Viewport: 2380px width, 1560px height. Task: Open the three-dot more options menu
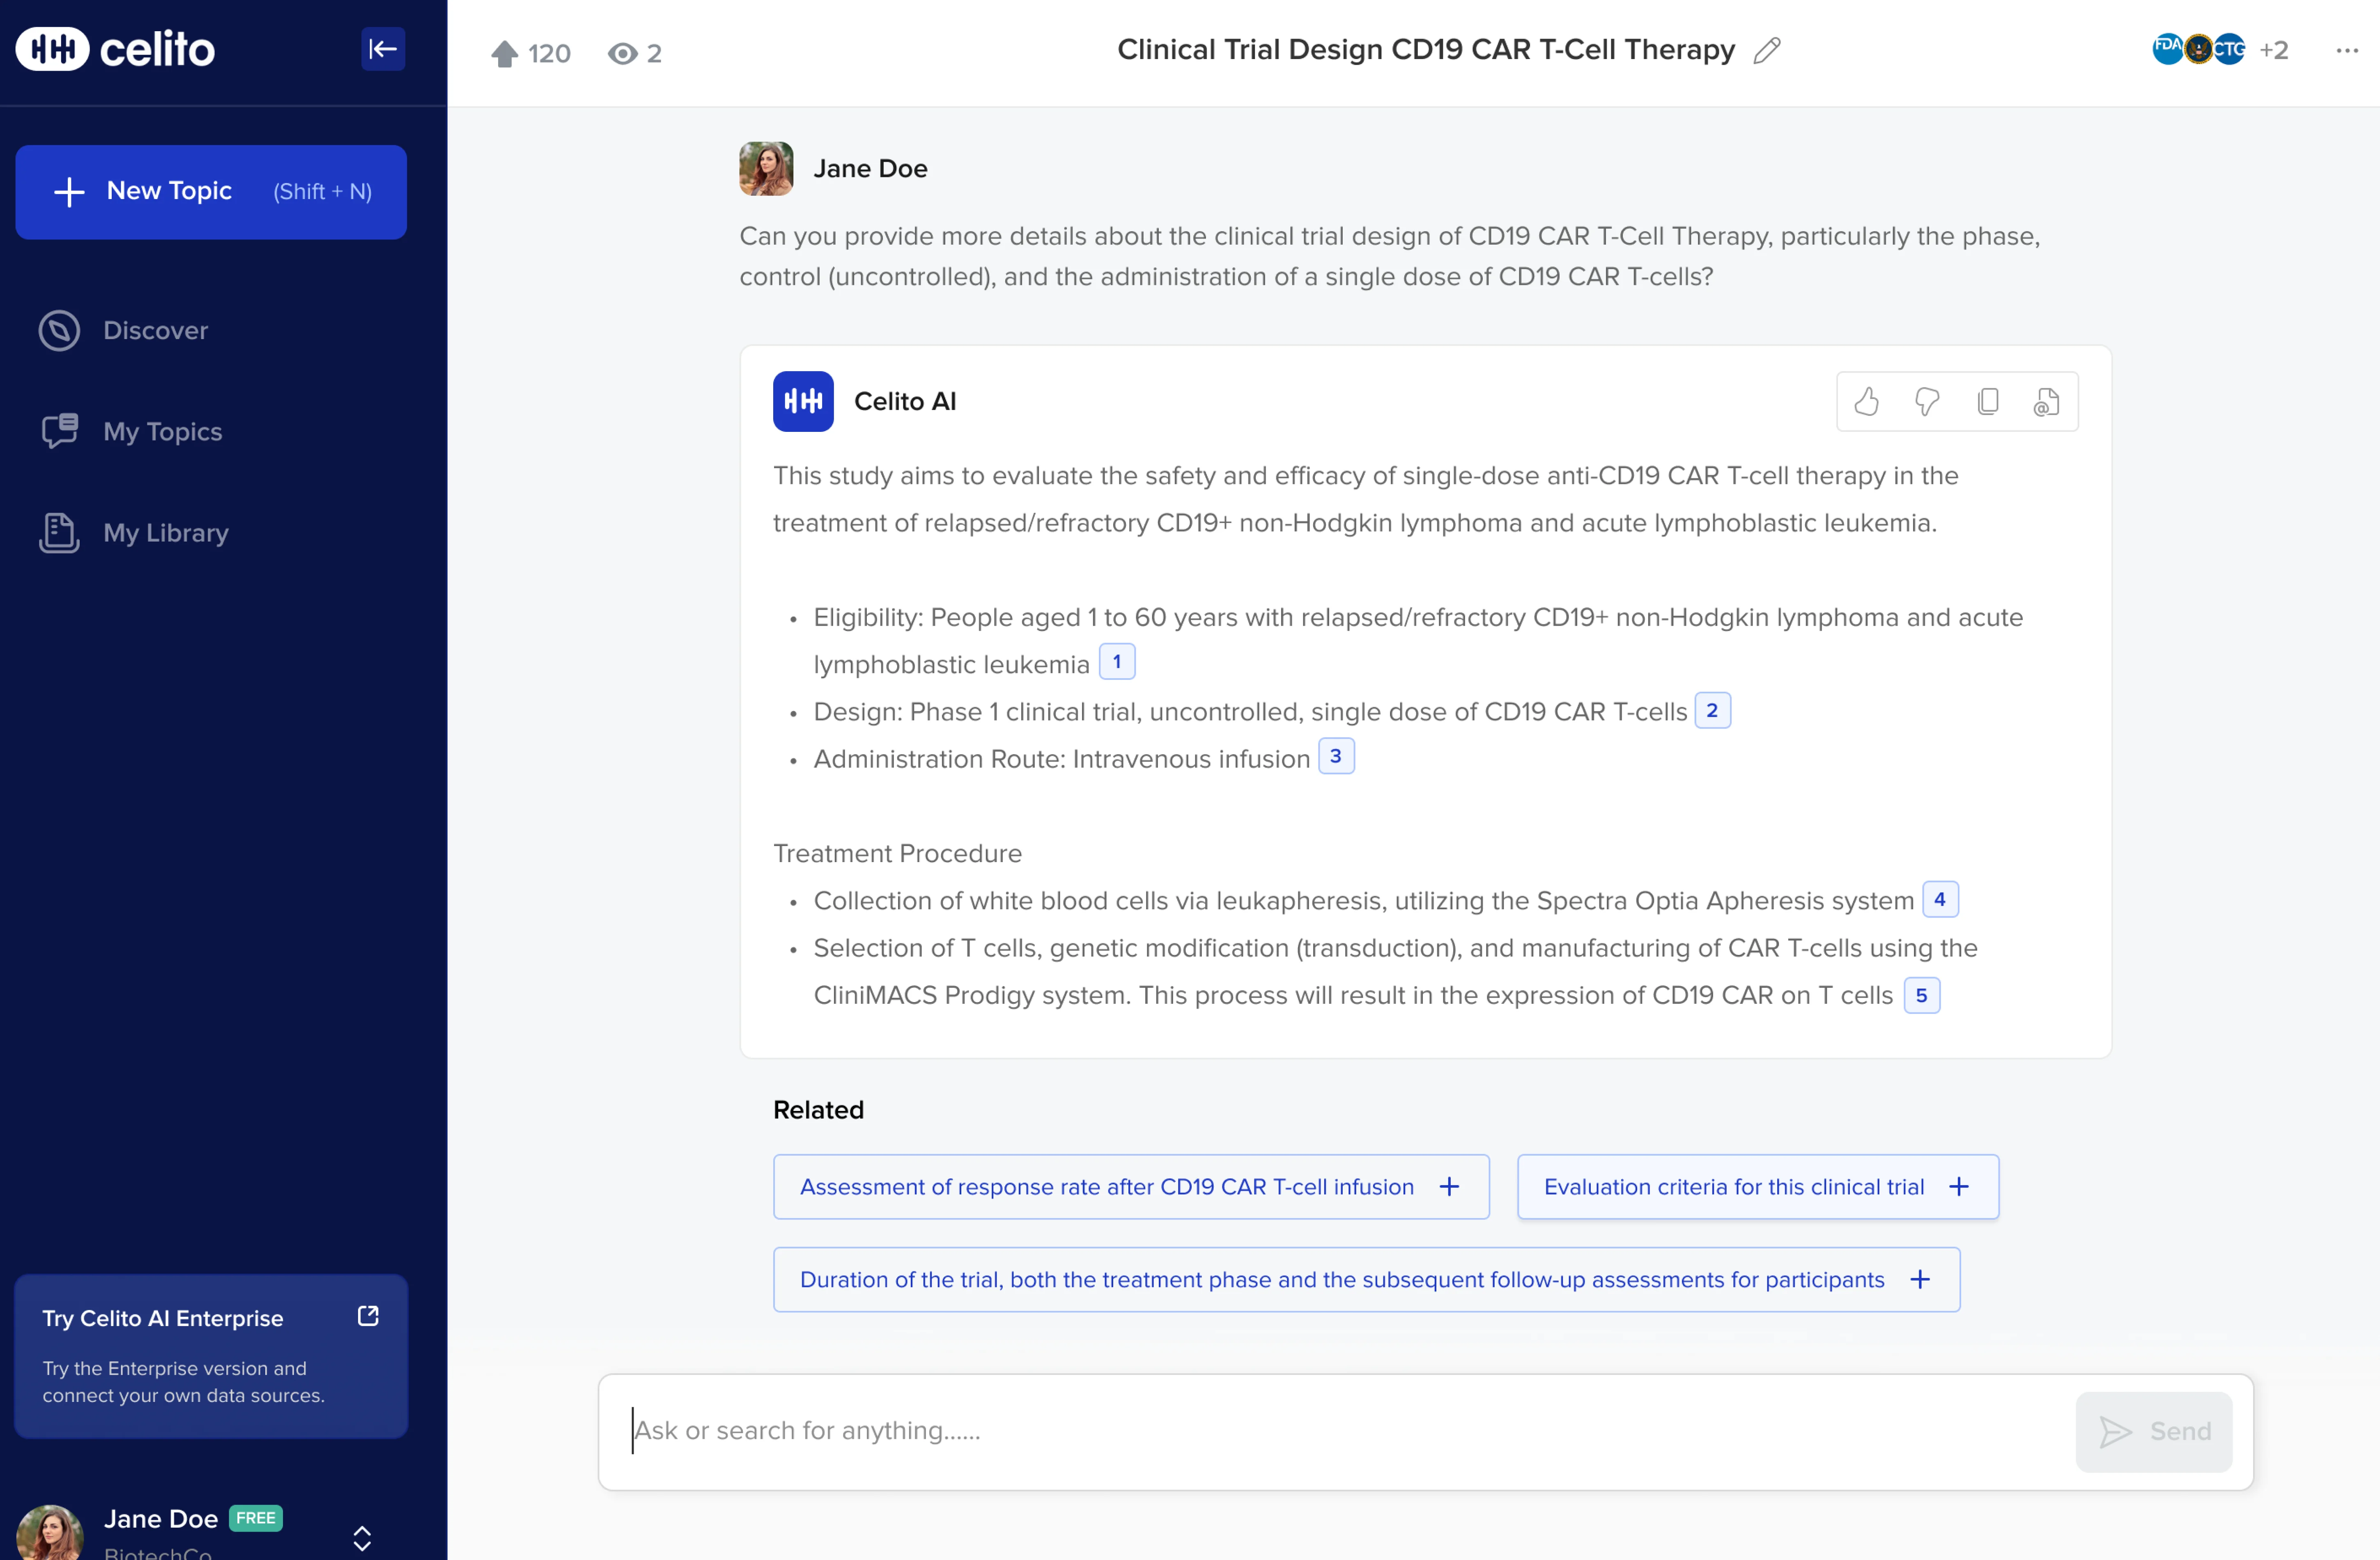click(2347, 50)
